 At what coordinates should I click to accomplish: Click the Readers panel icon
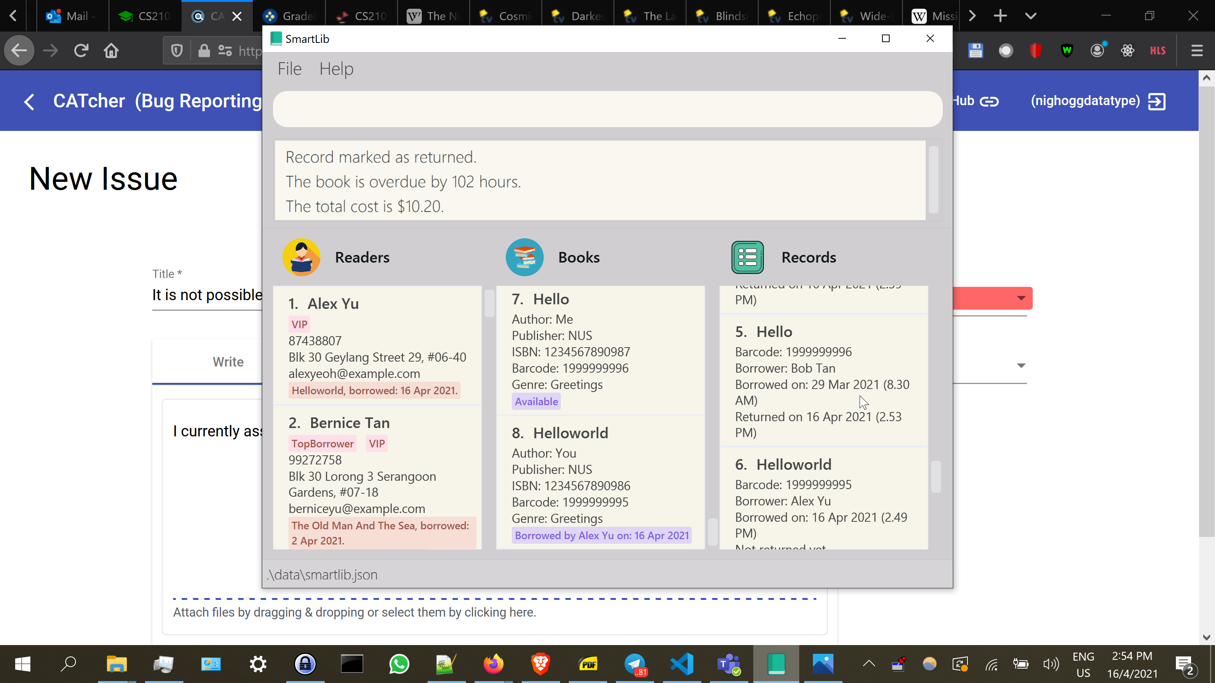click(x=301, y=257)
